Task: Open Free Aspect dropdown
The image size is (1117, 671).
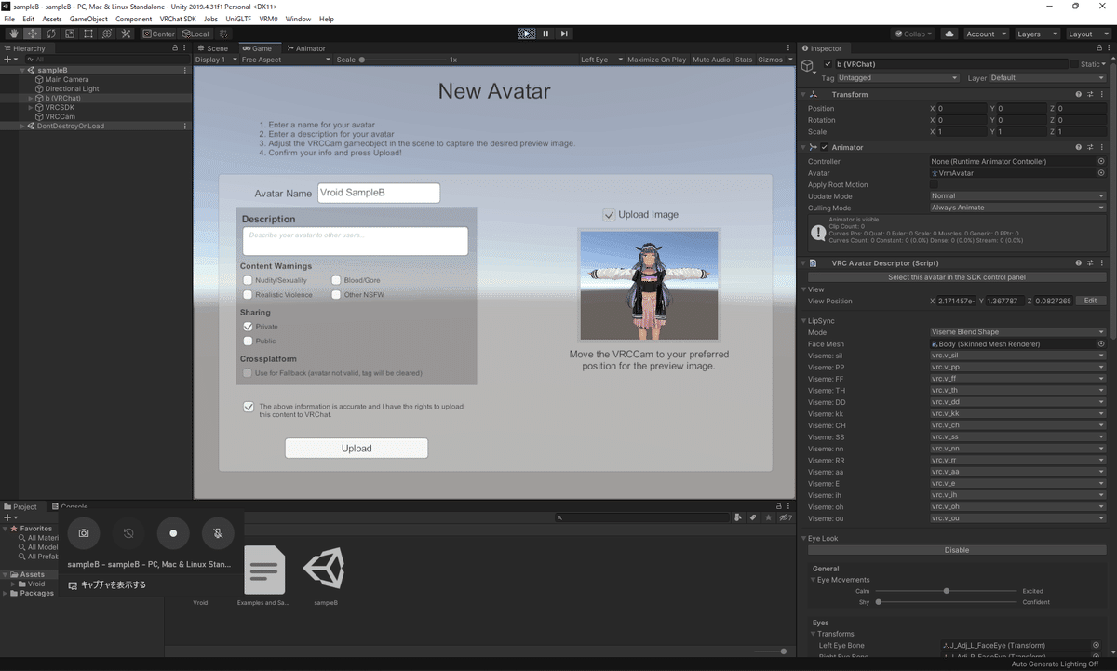Action: pos(286,60)
